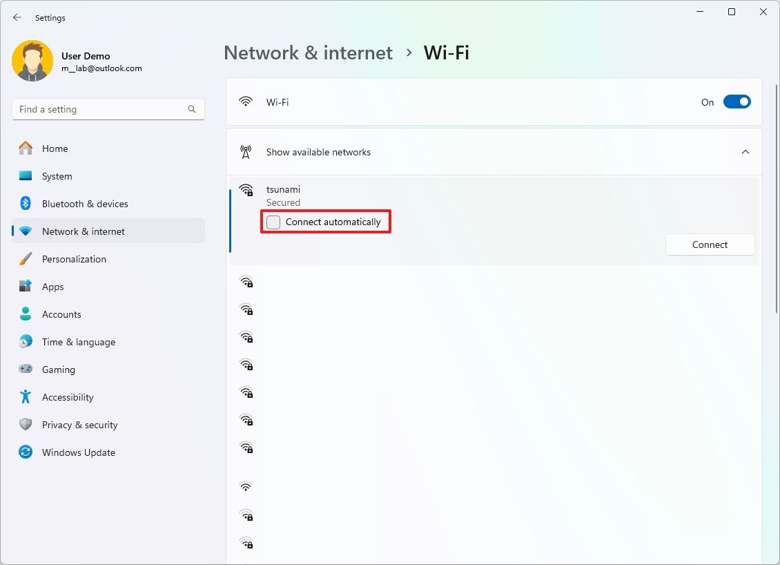The image size is (780, 565).
Task: Open Accounts settings
Action: pos(62,314)
